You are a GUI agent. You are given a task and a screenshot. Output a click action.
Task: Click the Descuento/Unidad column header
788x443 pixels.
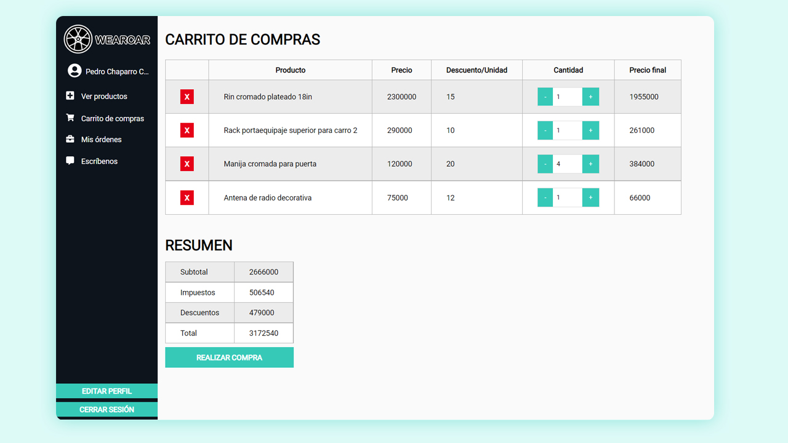(x=476, y=70)
